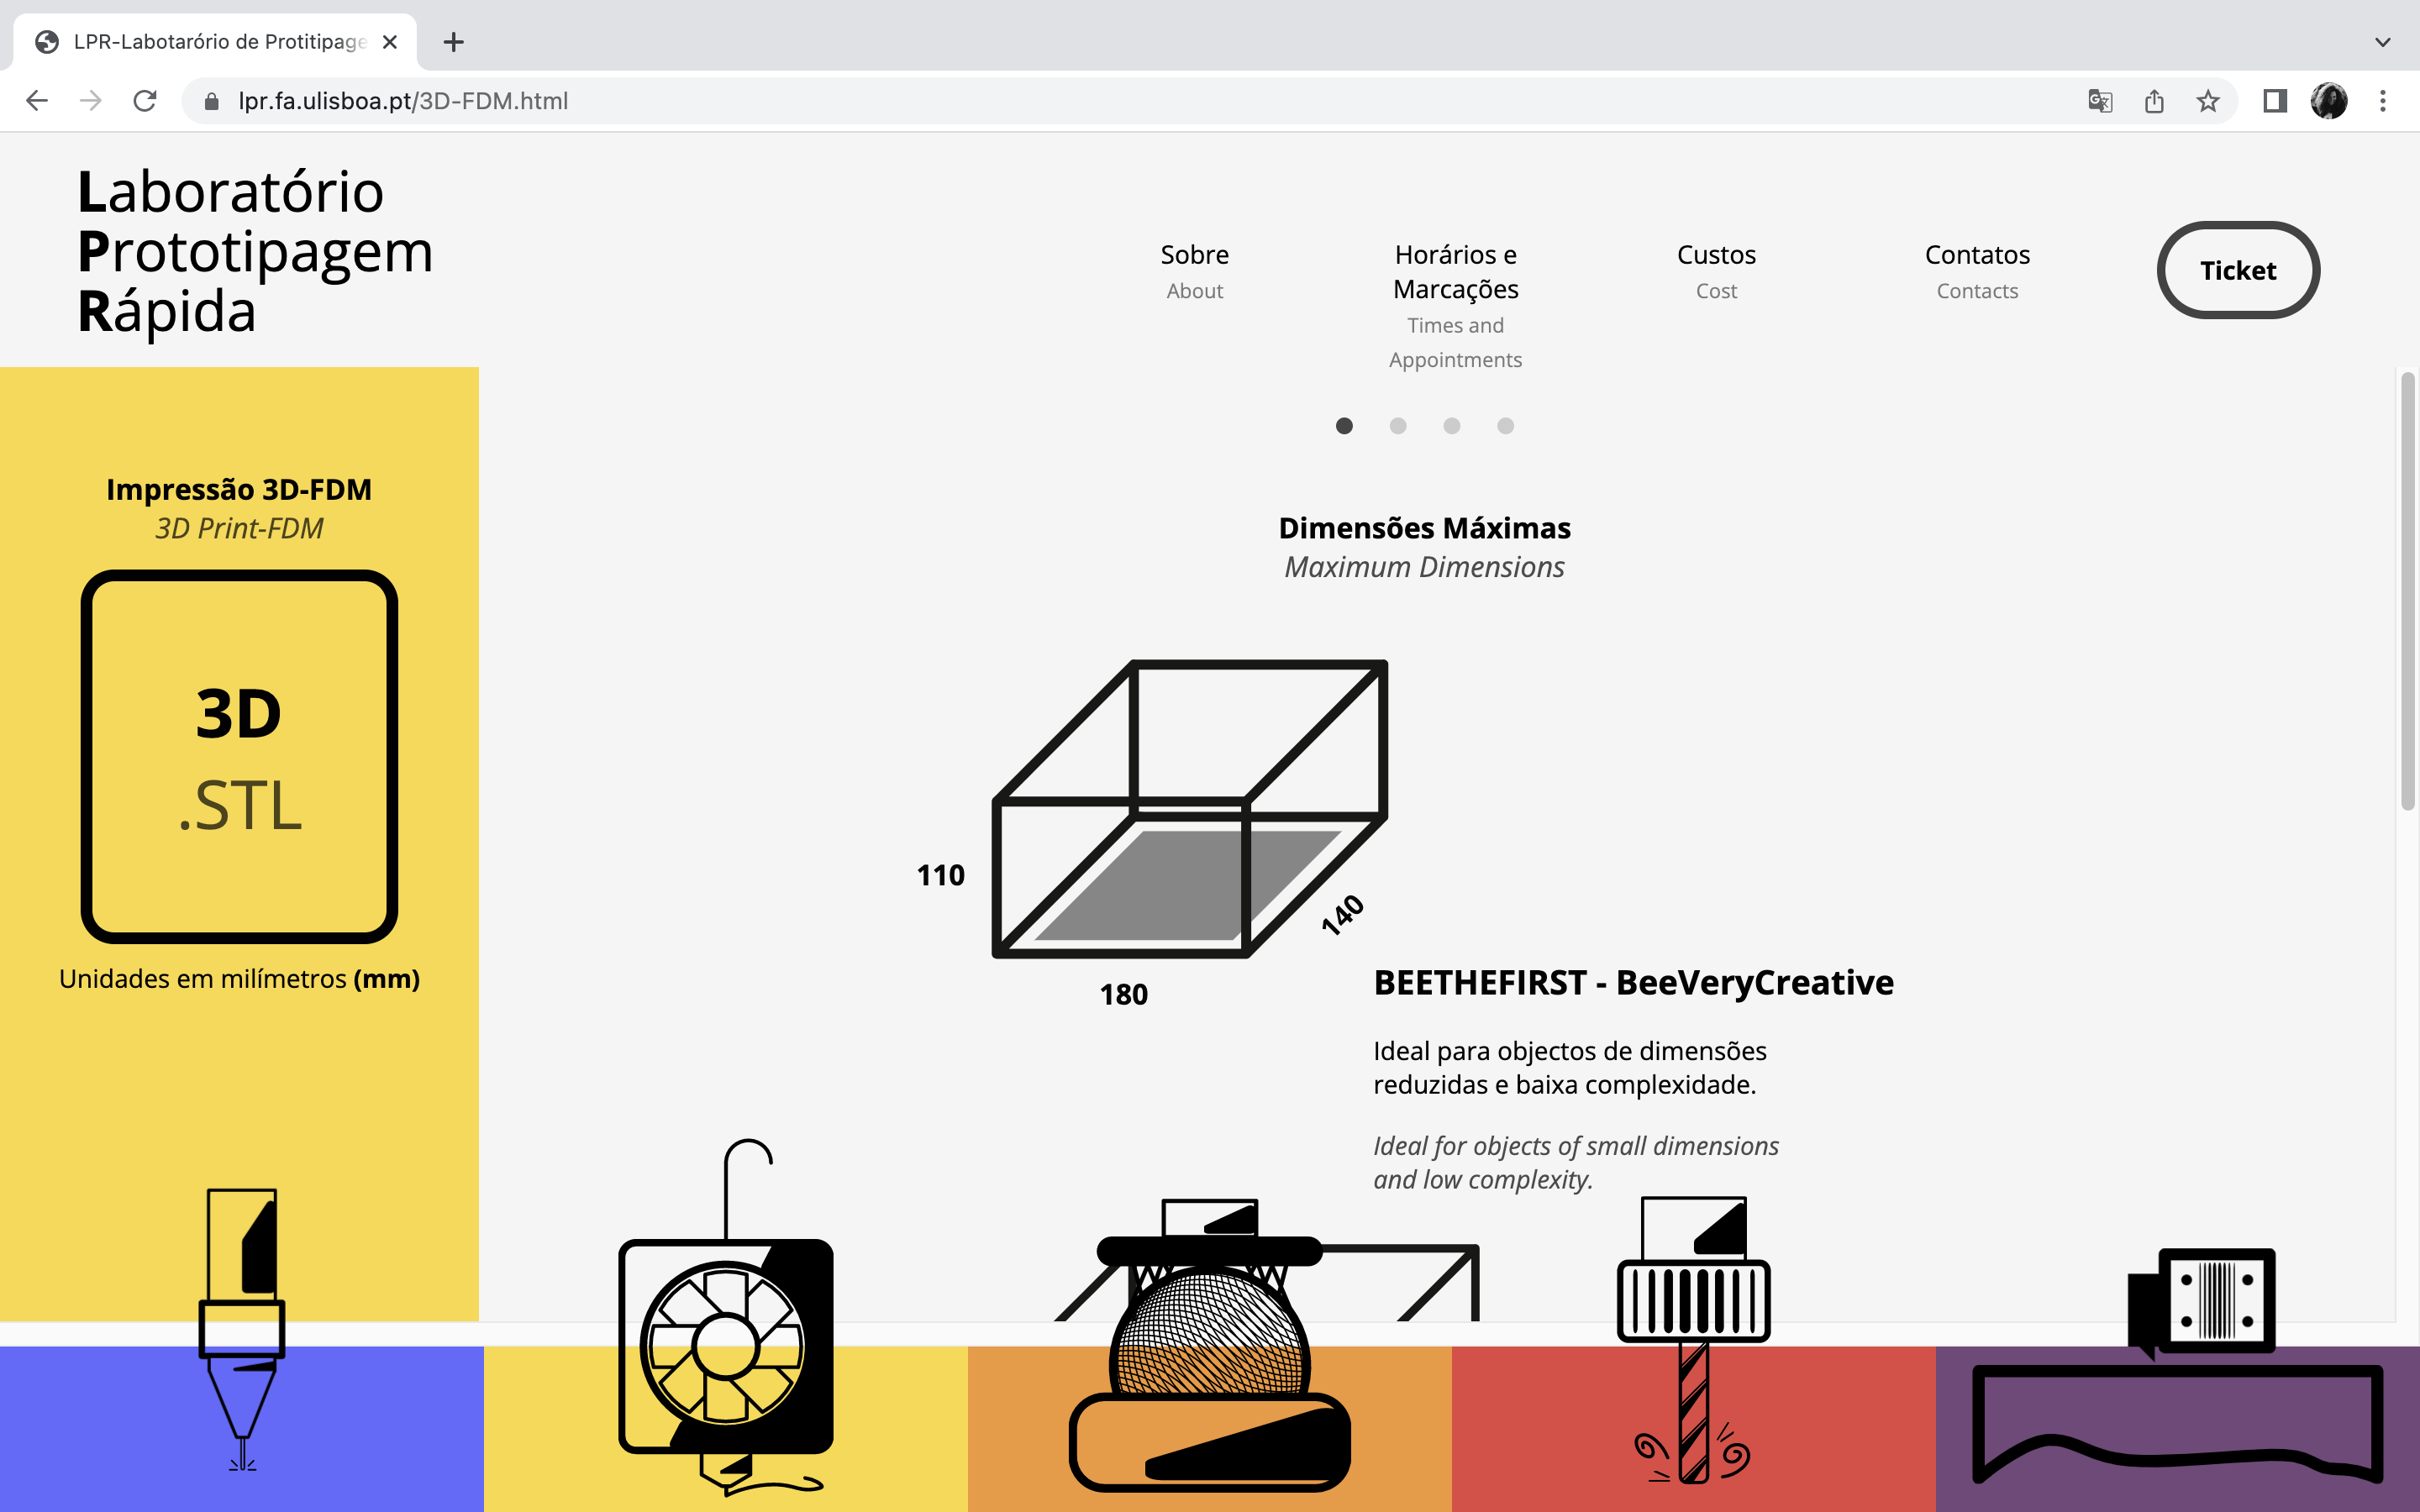Open the 3D printer nozzle icon
This screenshot has width=2420, height=1512.
pyautogui.click(x=242, y=1330)
